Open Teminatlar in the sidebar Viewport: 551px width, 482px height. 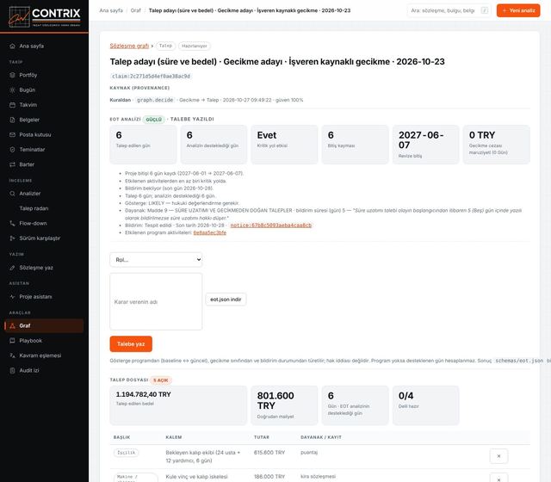click(x=44, y=149)
